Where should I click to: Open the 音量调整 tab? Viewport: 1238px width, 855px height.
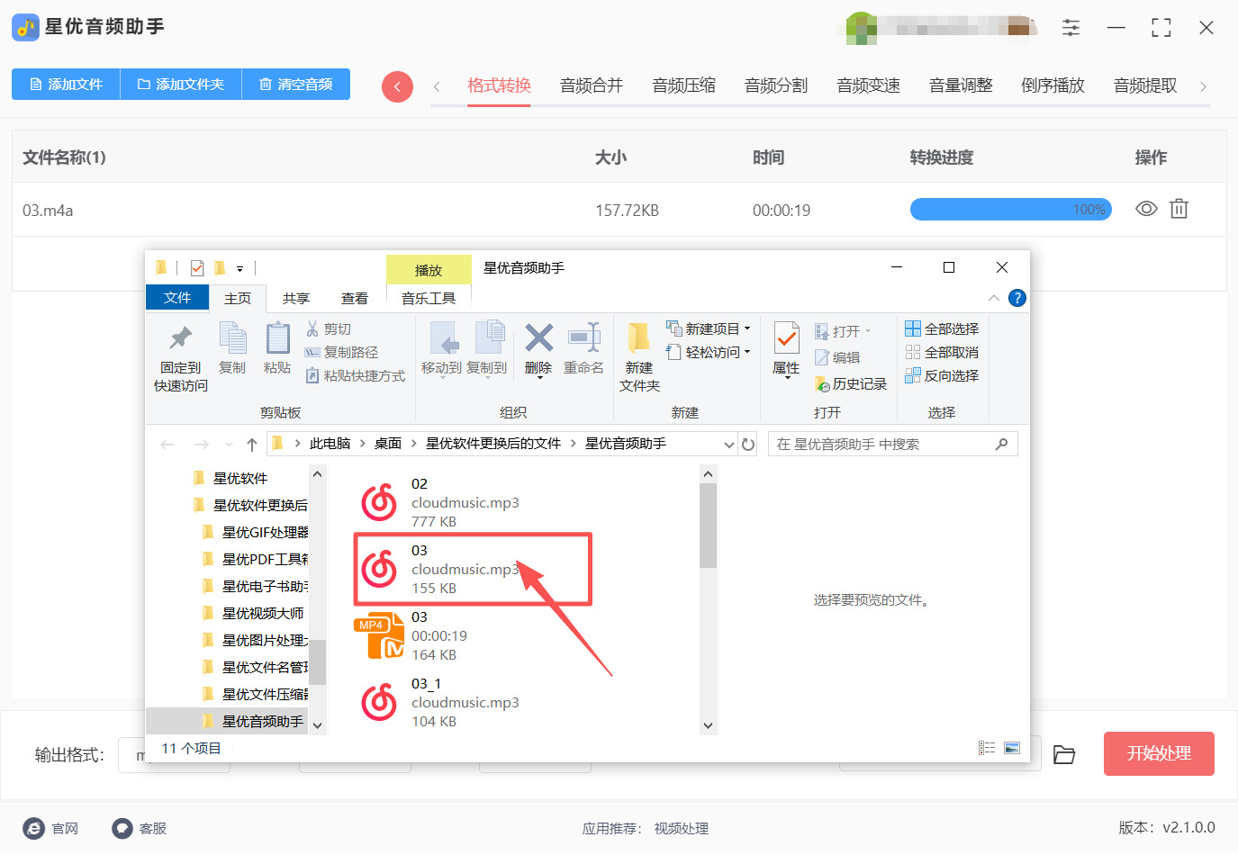(961, 86)
